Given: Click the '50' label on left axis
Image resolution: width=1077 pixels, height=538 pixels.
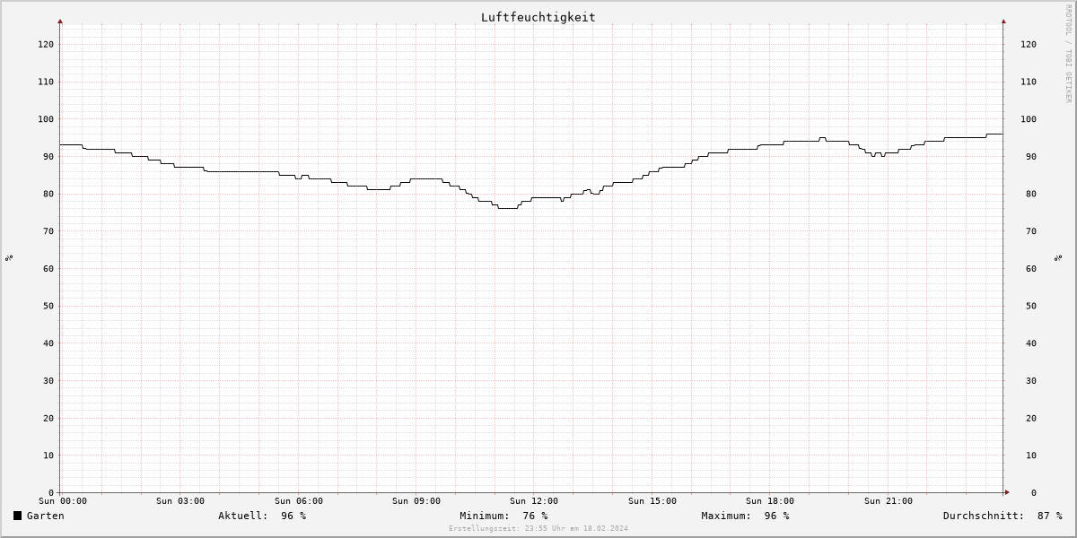Looking at the screenshot, I should [x=48, y=306].
